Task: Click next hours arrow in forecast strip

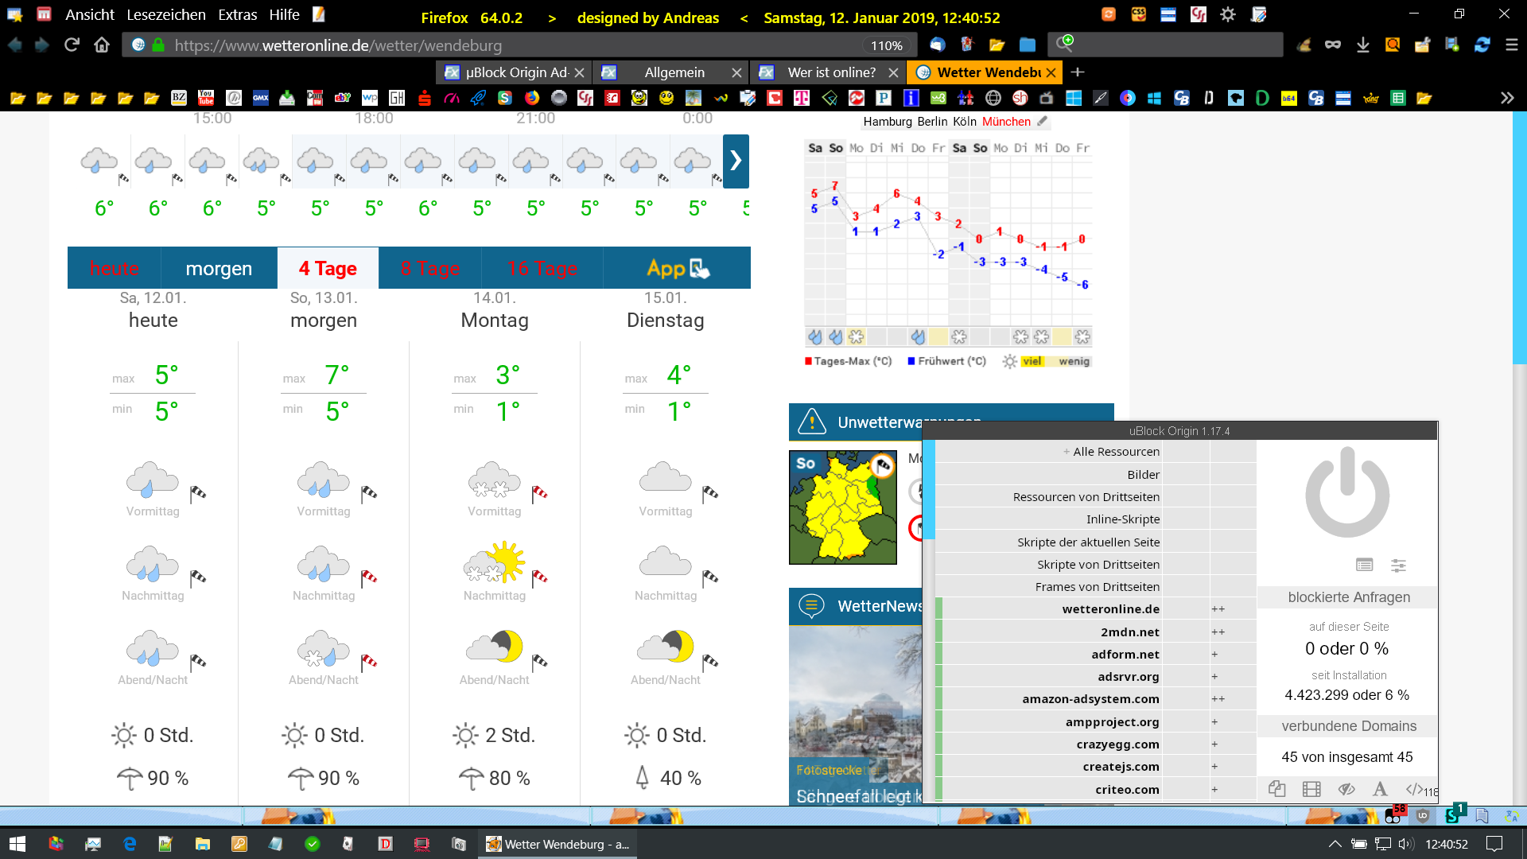Action: pos(736,161)
